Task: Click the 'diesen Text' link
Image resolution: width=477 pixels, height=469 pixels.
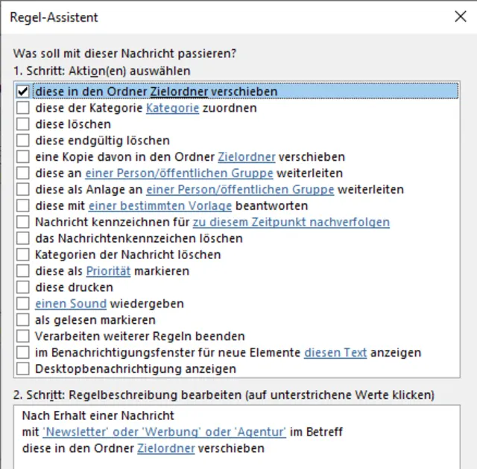Action: coord(335,352)
